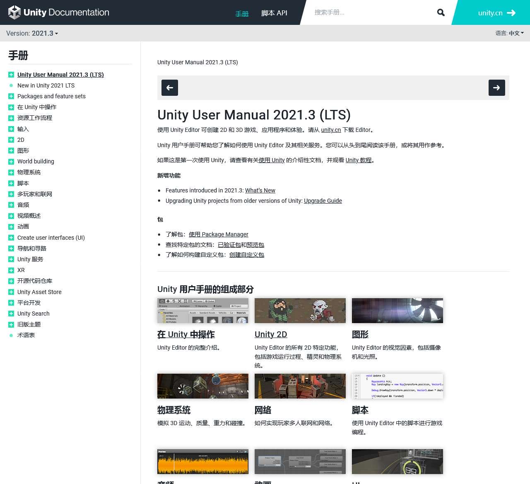Click the 在 Unity 中操作 editor thumbnail
The width and height of the screenshot is (530, 484).
click(203, 311)
